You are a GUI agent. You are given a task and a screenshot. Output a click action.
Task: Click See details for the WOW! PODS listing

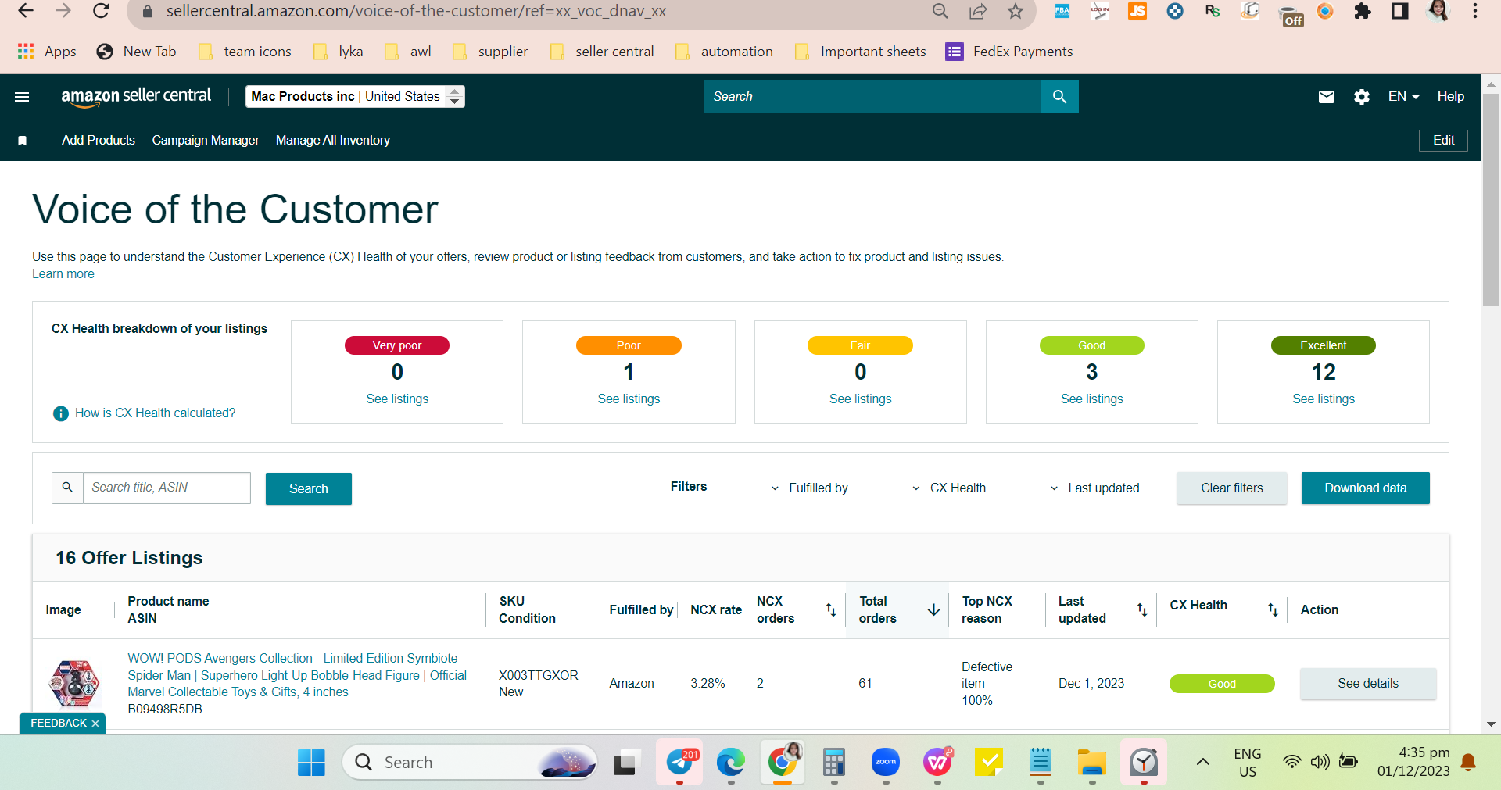click(x=1368, y=684)
